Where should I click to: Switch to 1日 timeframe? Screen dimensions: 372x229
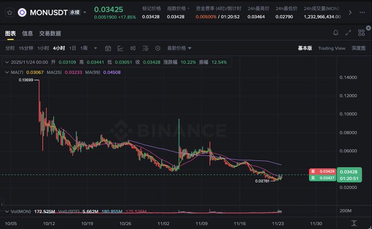pyautogui.click(x=72, y=48)
